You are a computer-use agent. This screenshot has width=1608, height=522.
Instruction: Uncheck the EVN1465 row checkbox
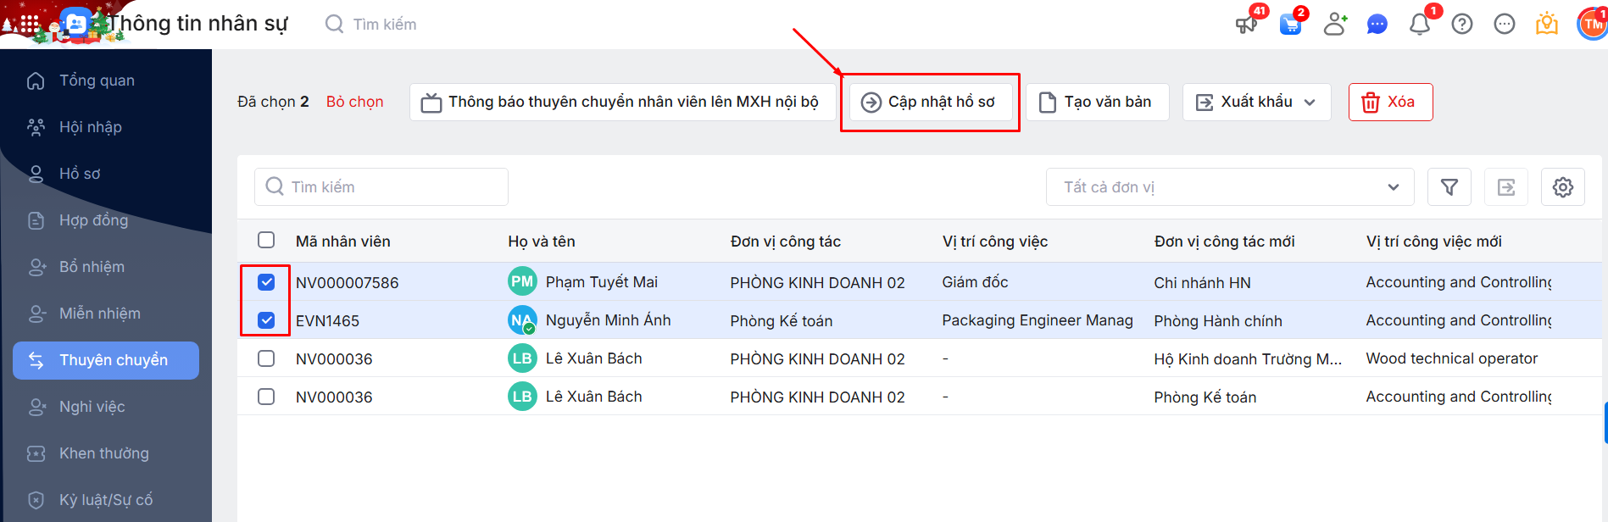tap(266, 320)
